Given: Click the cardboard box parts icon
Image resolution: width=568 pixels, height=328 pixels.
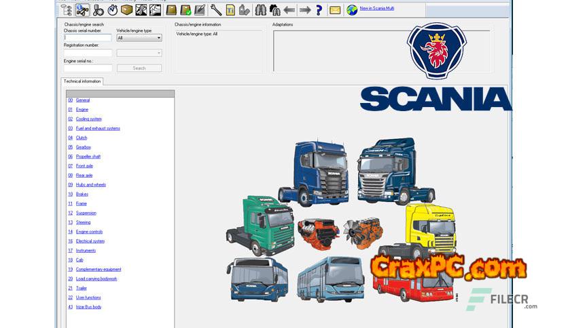Looking at the screenshot, I should (x=126, y=9).
